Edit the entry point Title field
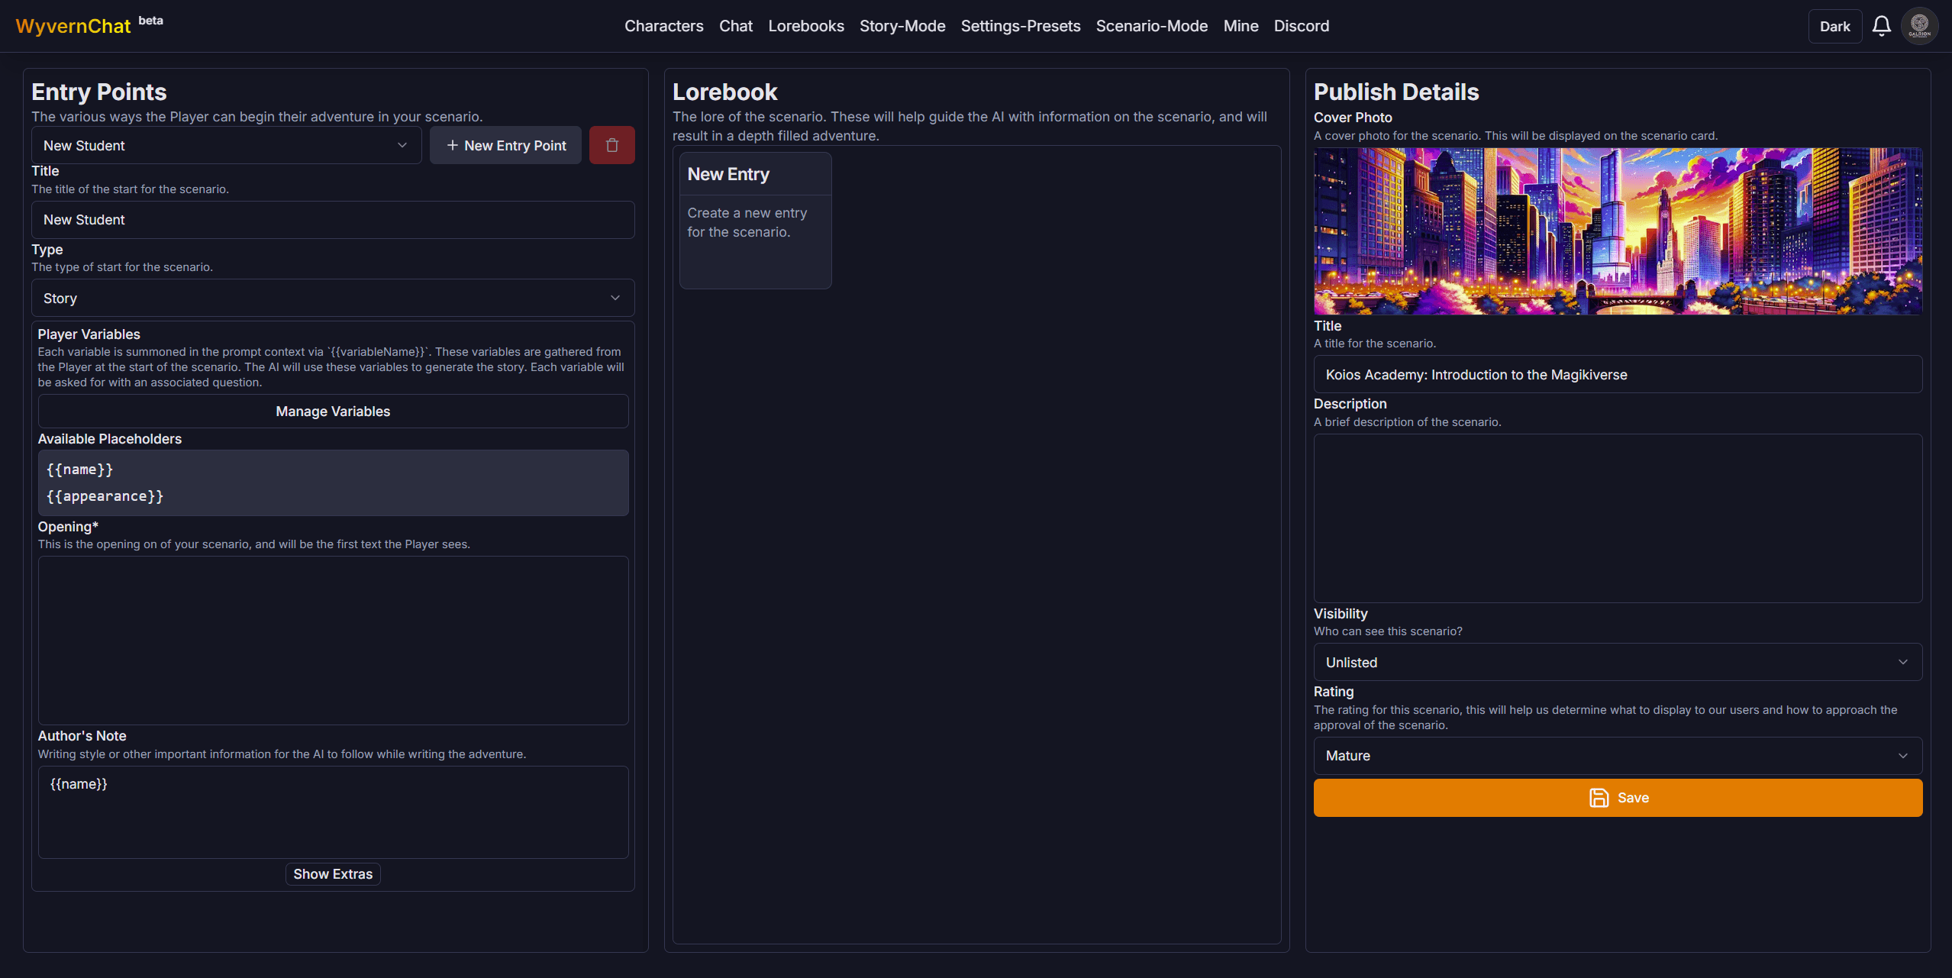Viewport: 1952px width, 978px height. pos(333,220)
